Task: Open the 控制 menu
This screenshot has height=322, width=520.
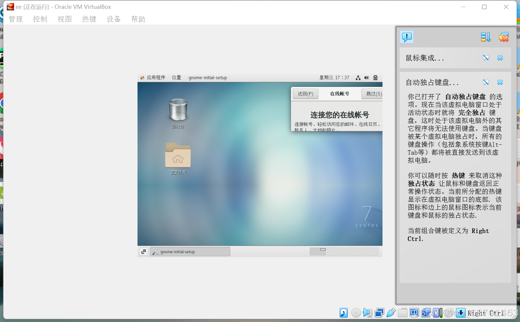Action: (x=40, y=19)
